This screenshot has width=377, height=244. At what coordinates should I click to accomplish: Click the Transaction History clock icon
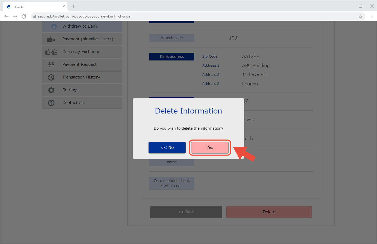pos(51,77)
